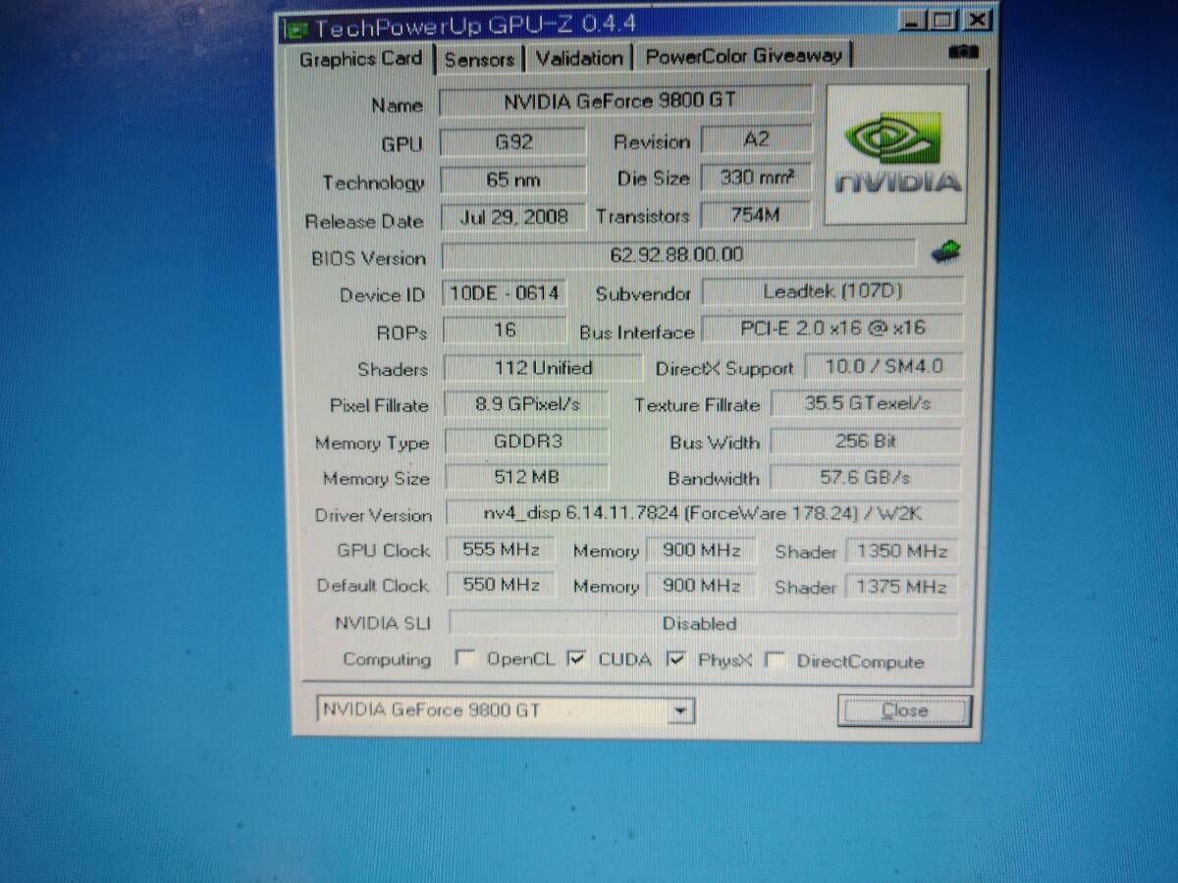The width and height of the screenshot is (1178, 883).
Task: Click the Memory Size field 512 MB
Action: point(527,478)
